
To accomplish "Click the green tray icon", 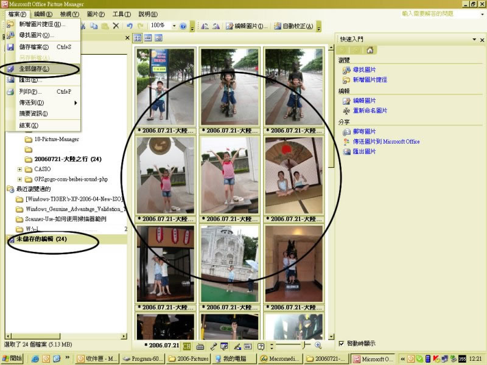I will coord(419,359).
